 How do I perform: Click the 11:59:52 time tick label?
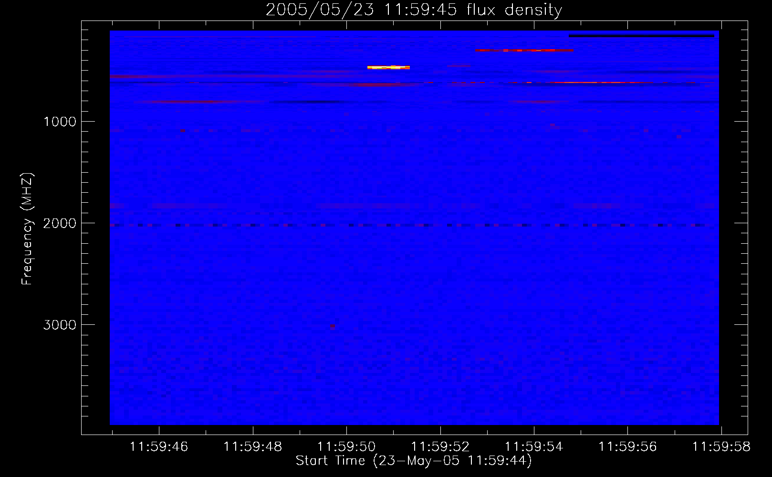tap(440, 447)
